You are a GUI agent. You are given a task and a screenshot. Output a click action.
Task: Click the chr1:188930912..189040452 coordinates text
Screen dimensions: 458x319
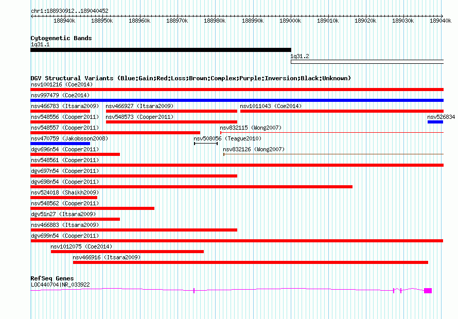click(69, 11)
